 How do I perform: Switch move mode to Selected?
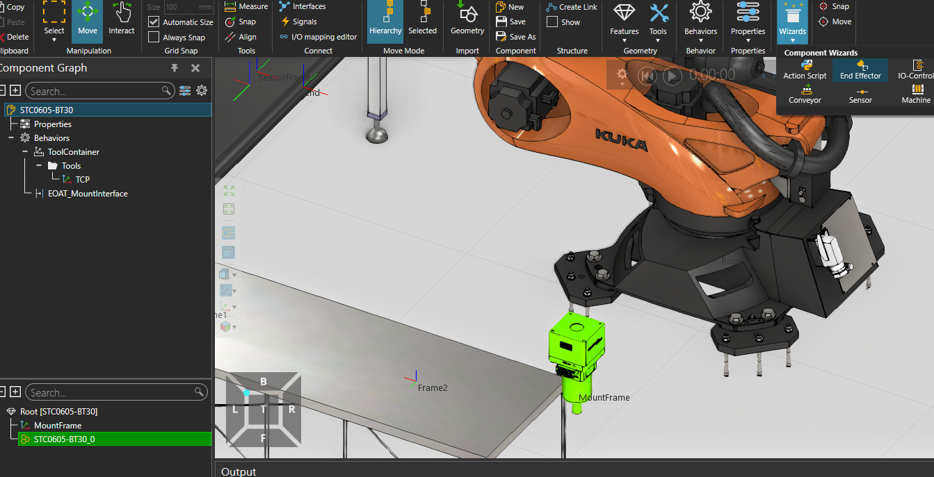tap(422, 20)
